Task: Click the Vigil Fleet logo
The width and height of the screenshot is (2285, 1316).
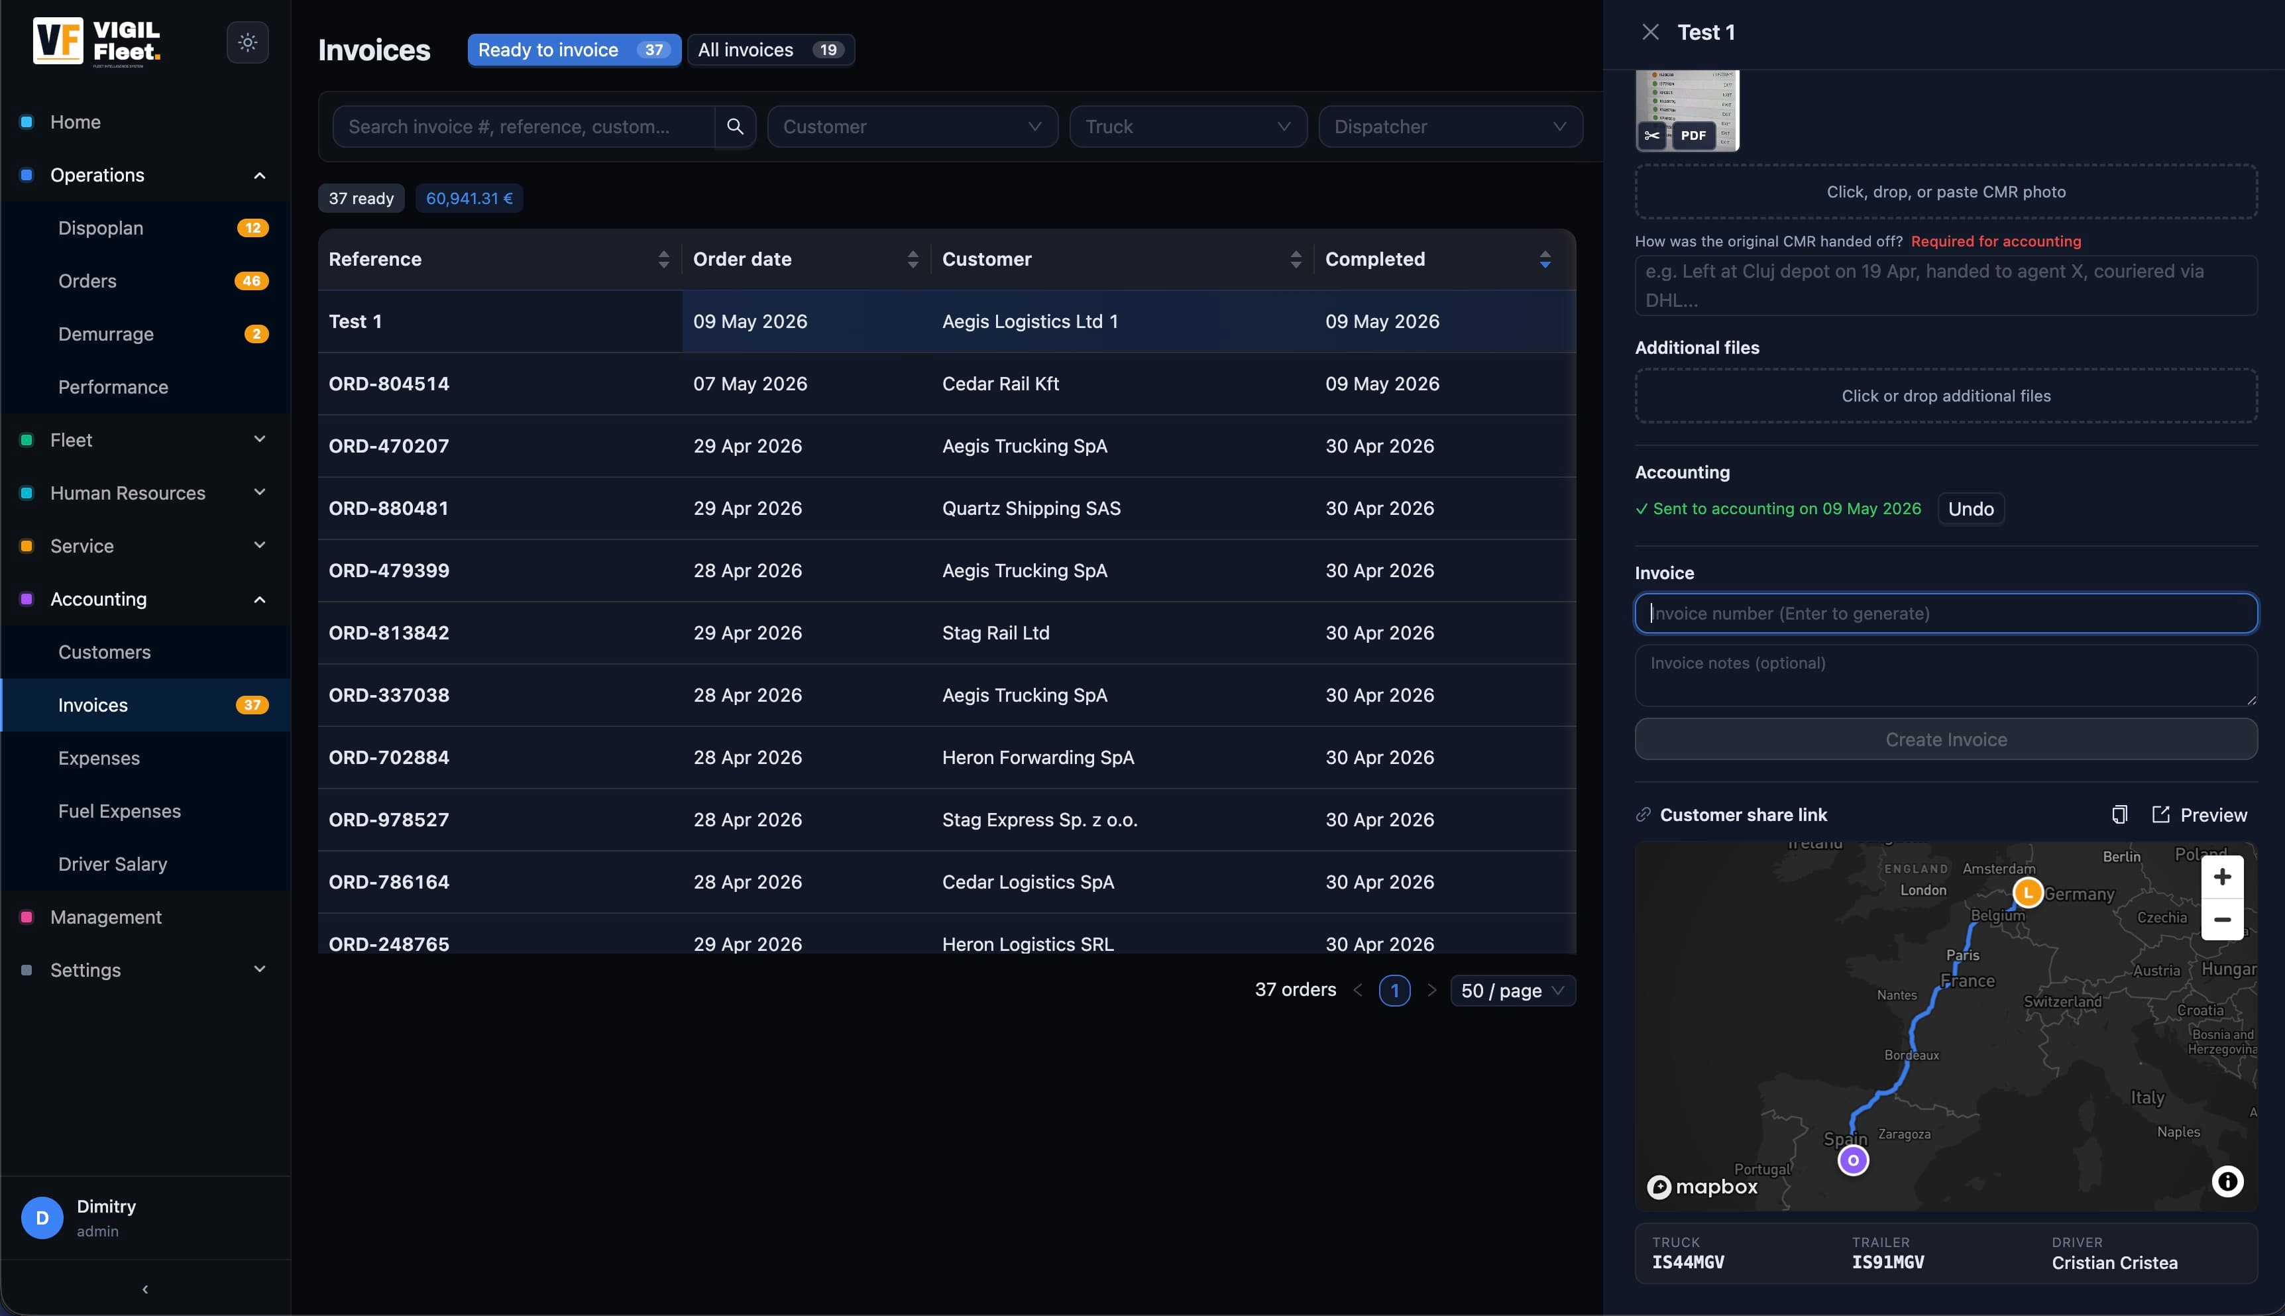Action: tap(97, 42)
